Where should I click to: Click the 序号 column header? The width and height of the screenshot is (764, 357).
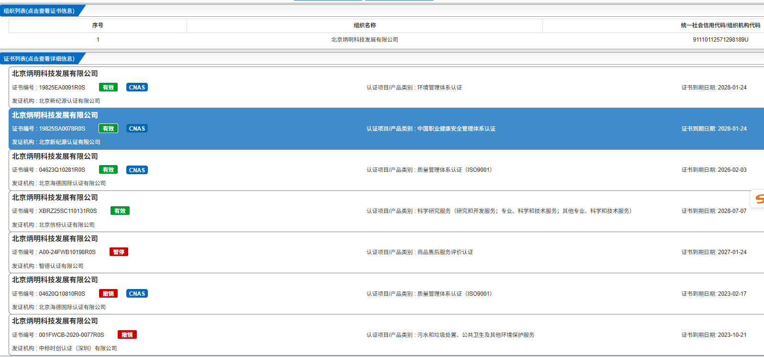98,25
